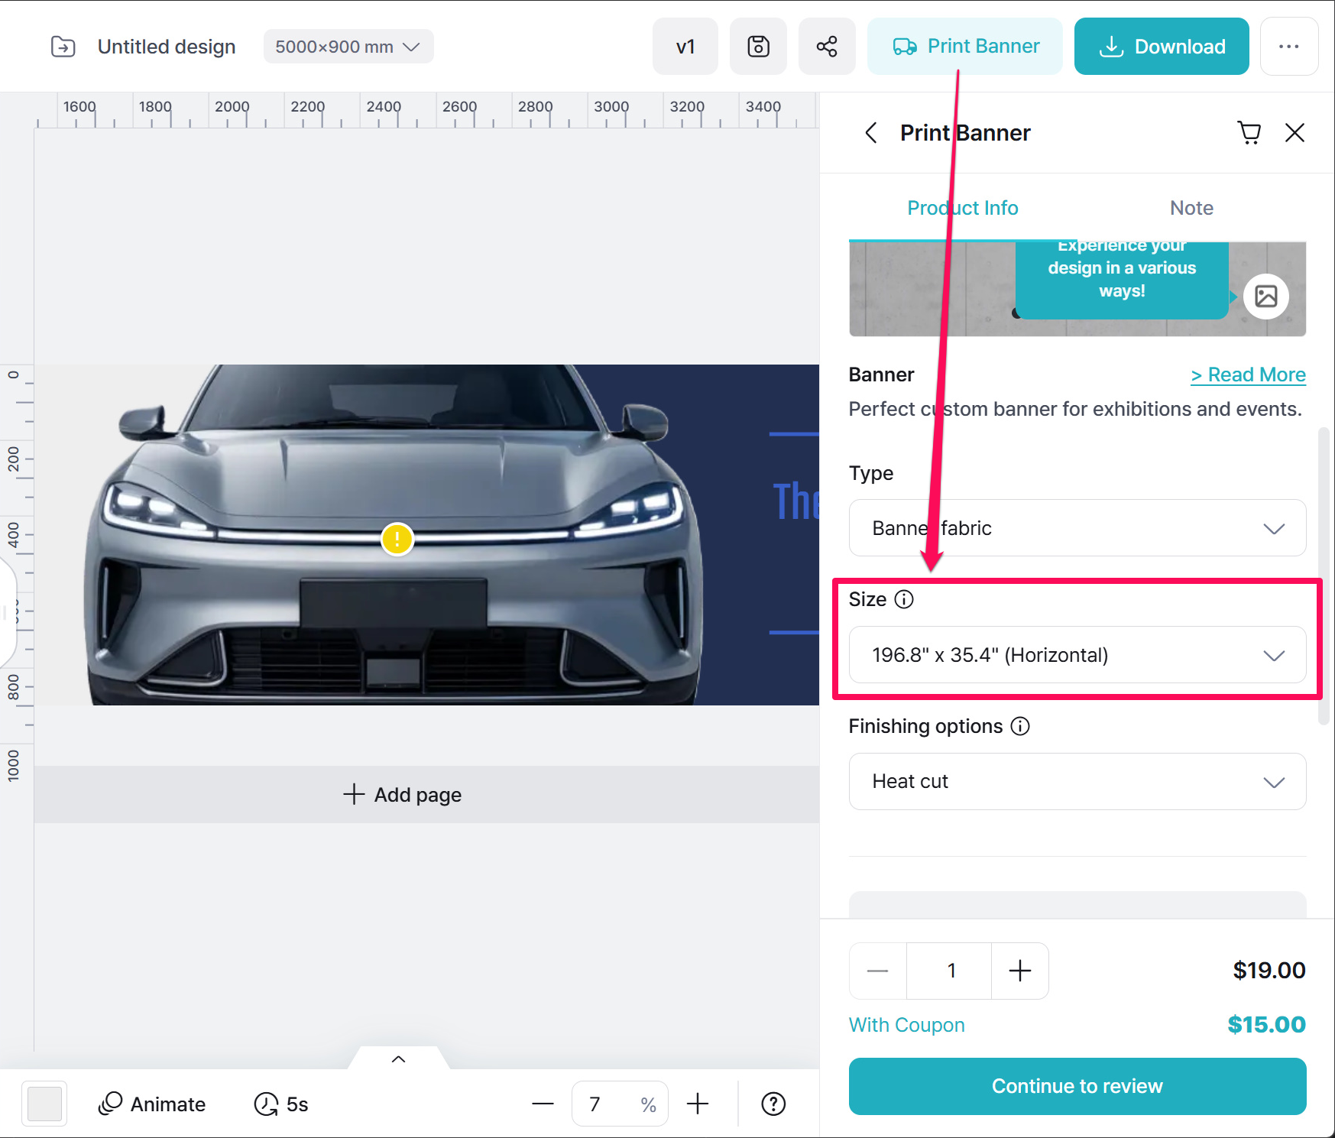Increase quantity with the plus stepper
1335x1138 pixels.
pos(1019,971)
